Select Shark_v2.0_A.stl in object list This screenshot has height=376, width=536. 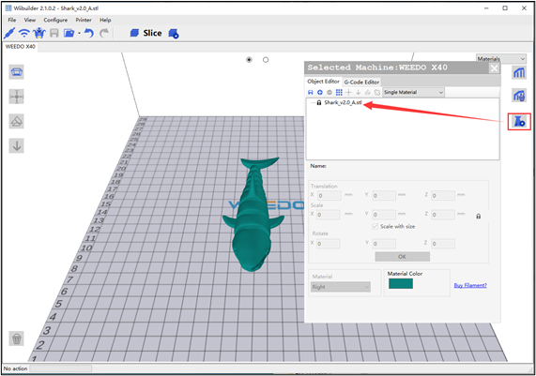pos(343,102)
